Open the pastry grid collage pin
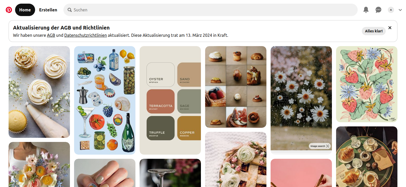The image size is (406, 187). (236, 87)
